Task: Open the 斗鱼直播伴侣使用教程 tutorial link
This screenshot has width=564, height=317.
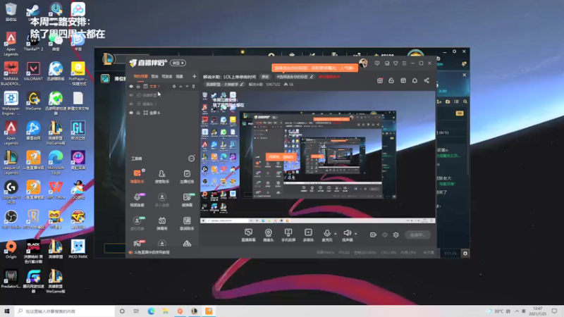Action: (x=152, y=252)
